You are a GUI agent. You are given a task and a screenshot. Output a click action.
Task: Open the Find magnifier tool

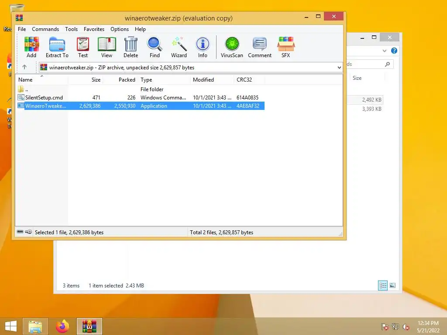click(x=155, y=47)
